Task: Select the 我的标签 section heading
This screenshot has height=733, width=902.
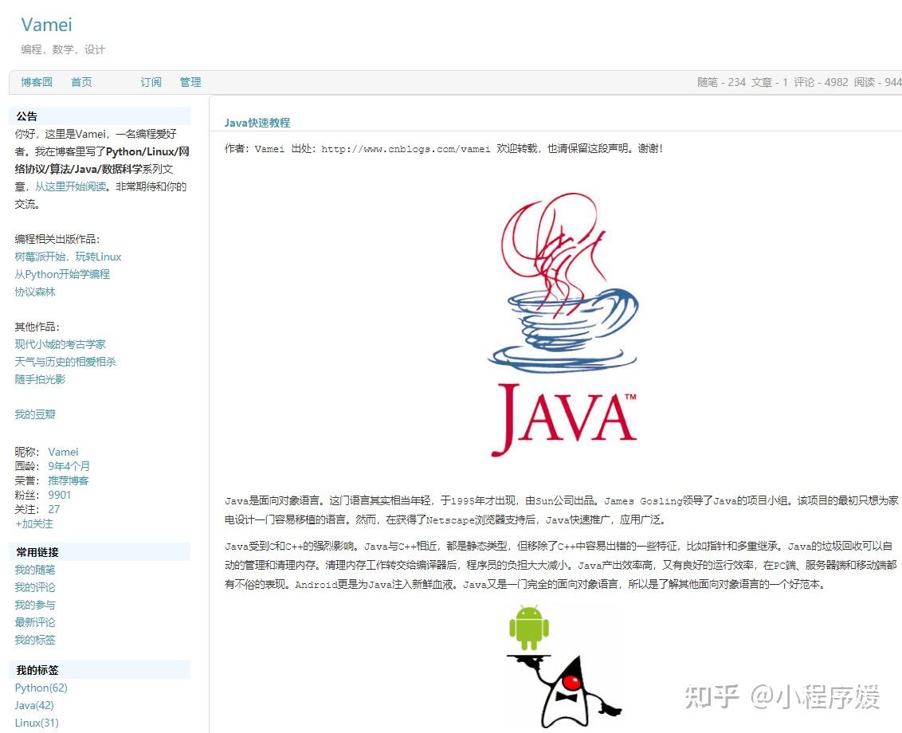Action: 37,670
